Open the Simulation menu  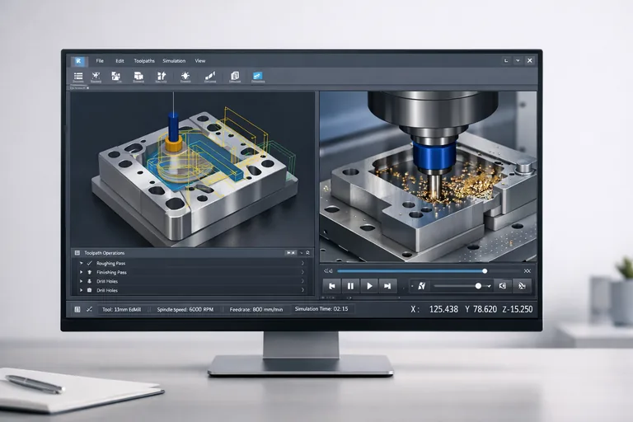[174, 61]
